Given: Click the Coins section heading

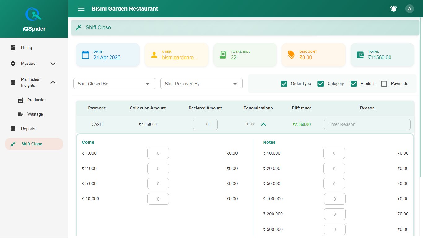Looking at the screenshot, I should click(x=88, y=142).
